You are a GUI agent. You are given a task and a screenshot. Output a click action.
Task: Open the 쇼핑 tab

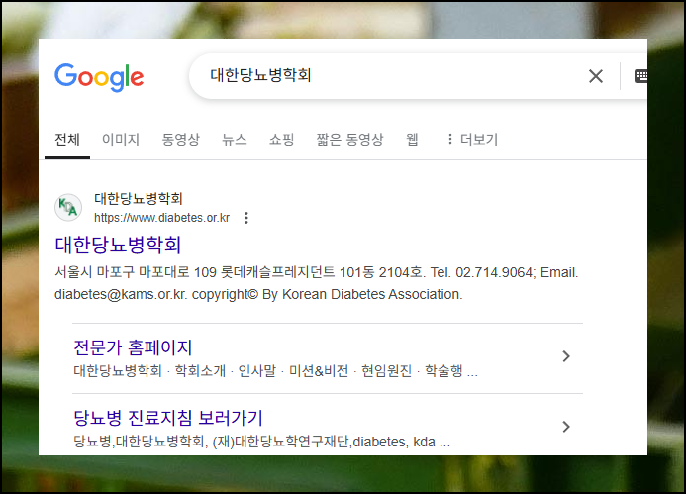pyautogui.click(x=282, y=140)
